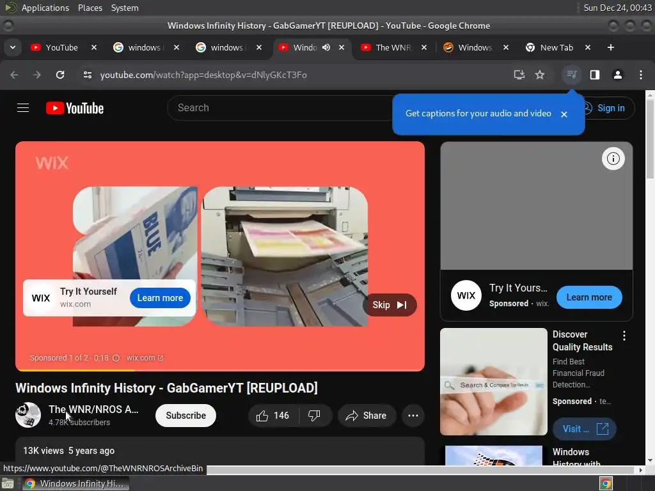
Task: Click the address bar URL
Action: tap(203, 75)
